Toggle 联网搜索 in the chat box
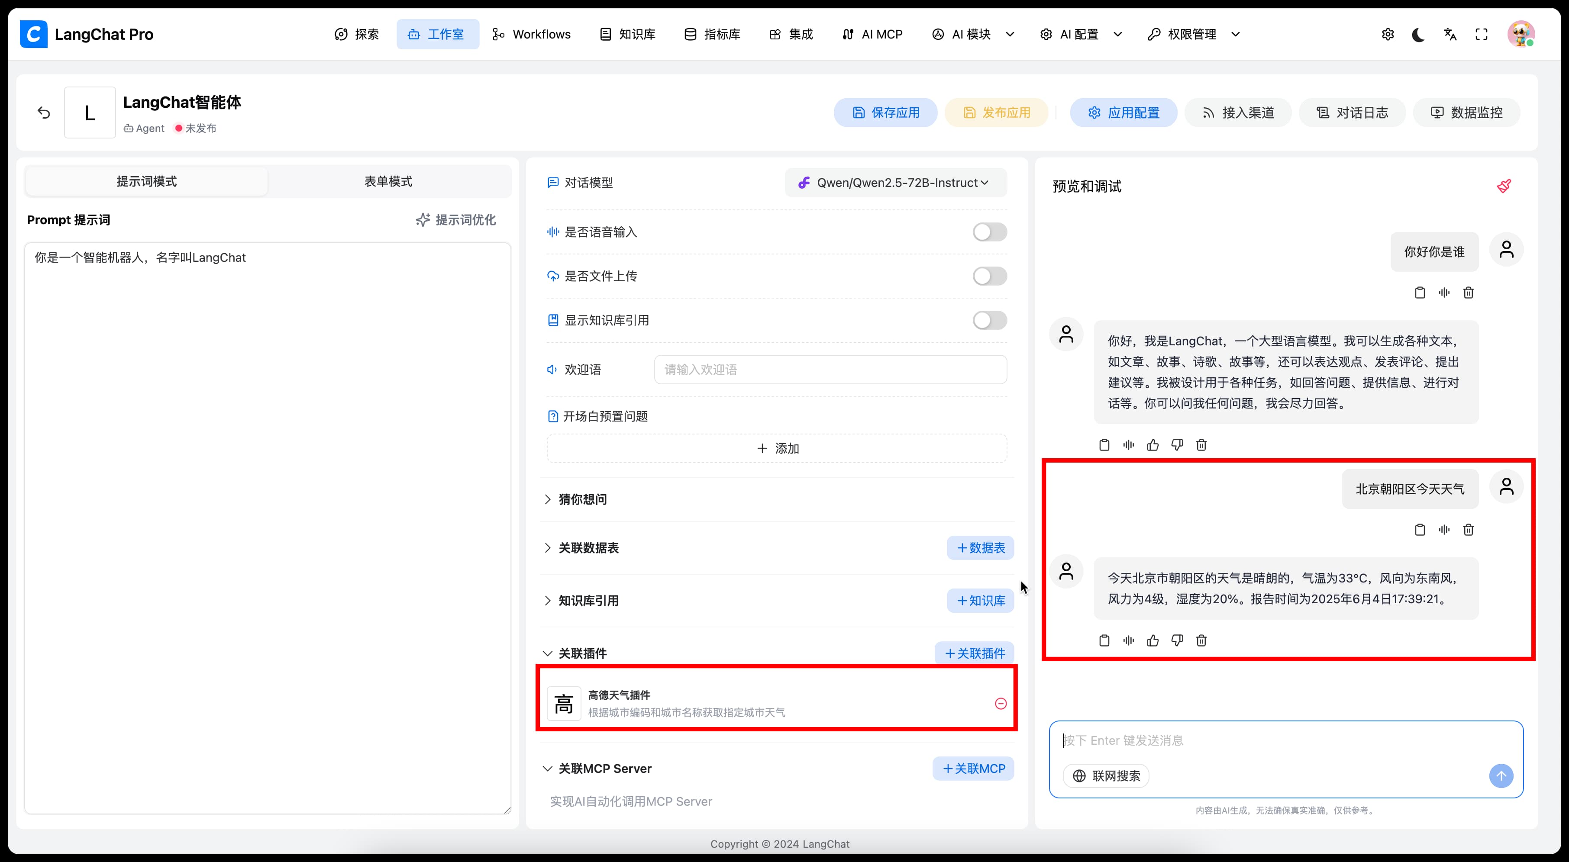The image size is (1569, 862). click(1106, 776)
